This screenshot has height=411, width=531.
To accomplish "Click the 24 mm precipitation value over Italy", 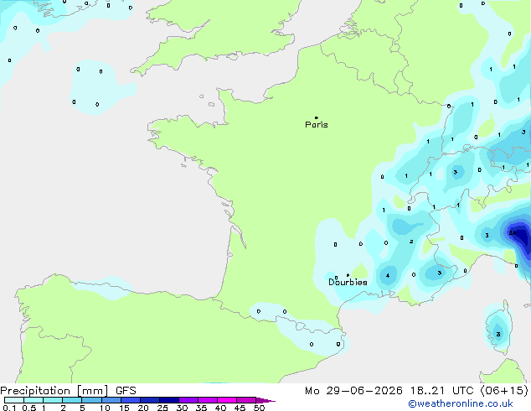I will [x=512, y=233].
